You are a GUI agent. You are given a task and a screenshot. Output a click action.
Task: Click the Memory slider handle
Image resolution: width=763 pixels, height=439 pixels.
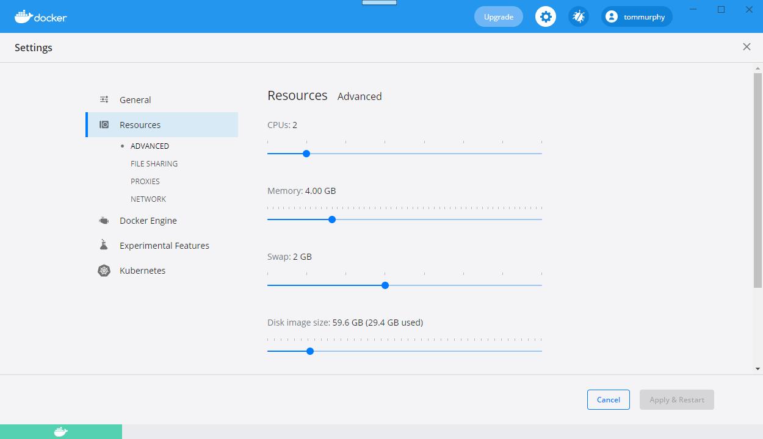tap(332, 220)
